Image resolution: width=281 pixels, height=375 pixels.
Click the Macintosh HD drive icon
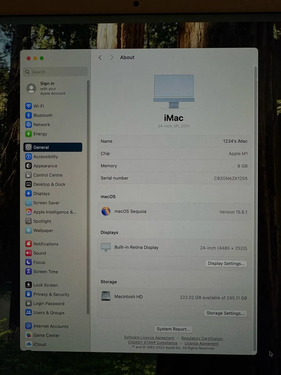point(106,296)
